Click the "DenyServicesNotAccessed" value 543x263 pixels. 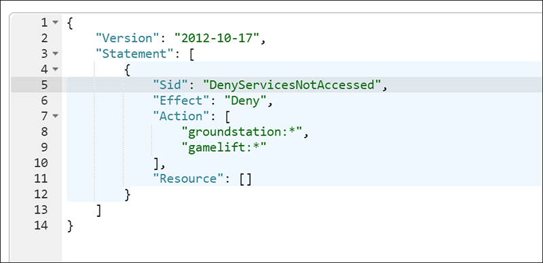(x=293, y=85)
